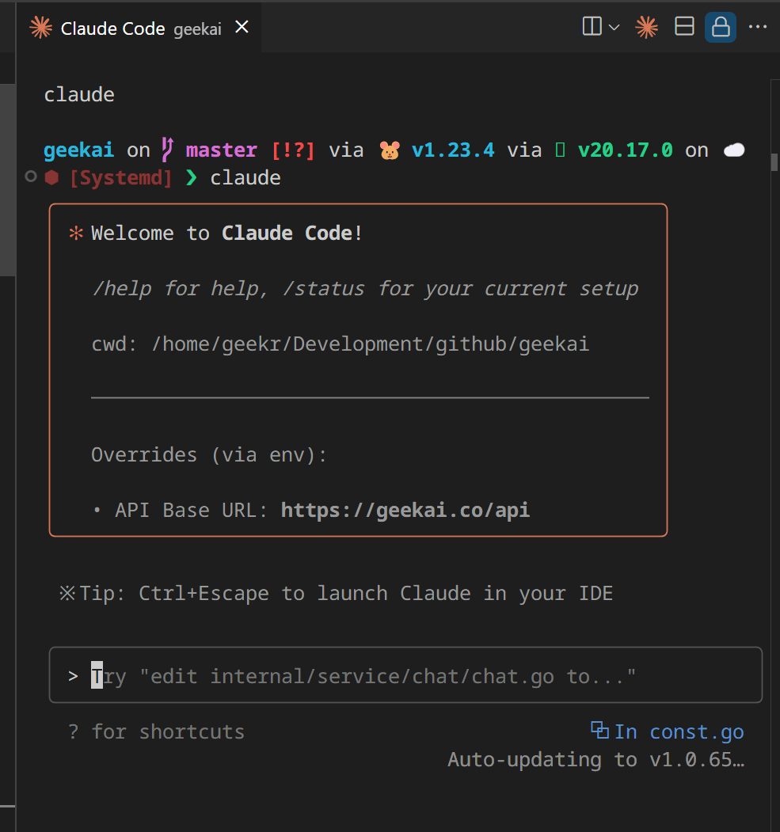Click the Go gopher icon
This screenshot has height=832, width=780.
[x=390, y=150]
